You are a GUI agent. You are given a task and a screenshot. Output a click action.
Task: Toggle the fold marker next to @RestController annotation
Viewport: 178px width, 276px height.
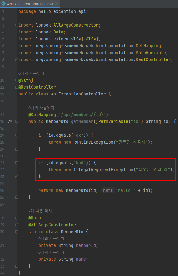coord(17,87)
